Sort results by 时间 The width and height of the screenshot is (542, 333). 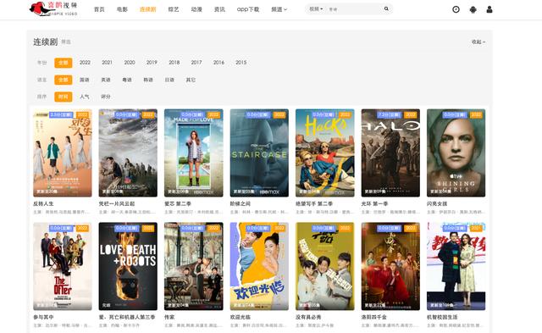pos(64,97)
